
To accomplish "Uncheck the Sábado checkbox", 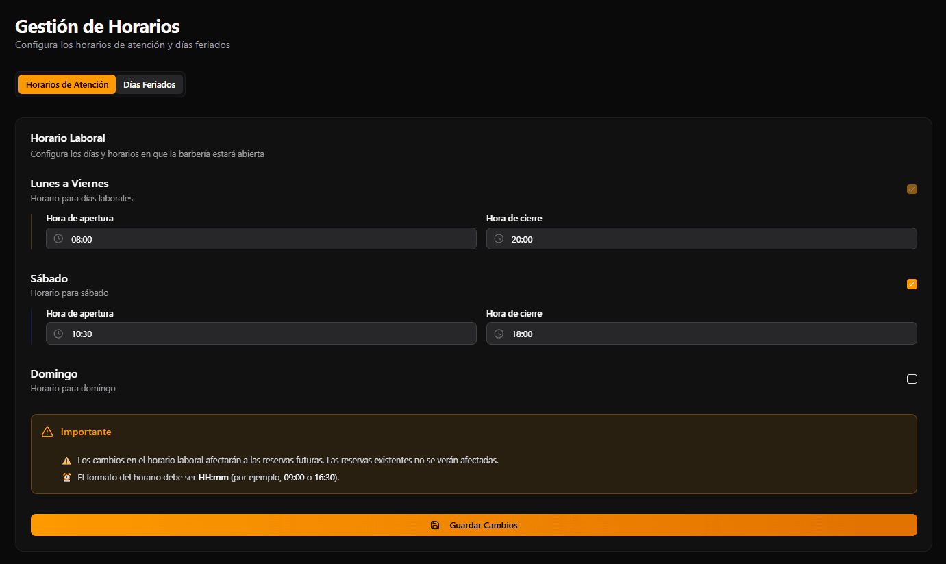I will pos(912,284).
